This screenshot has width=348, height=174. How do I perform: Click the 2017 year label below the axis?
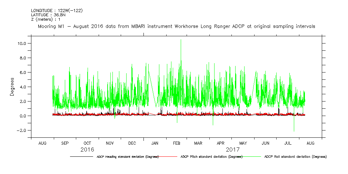tap(233, 150)
